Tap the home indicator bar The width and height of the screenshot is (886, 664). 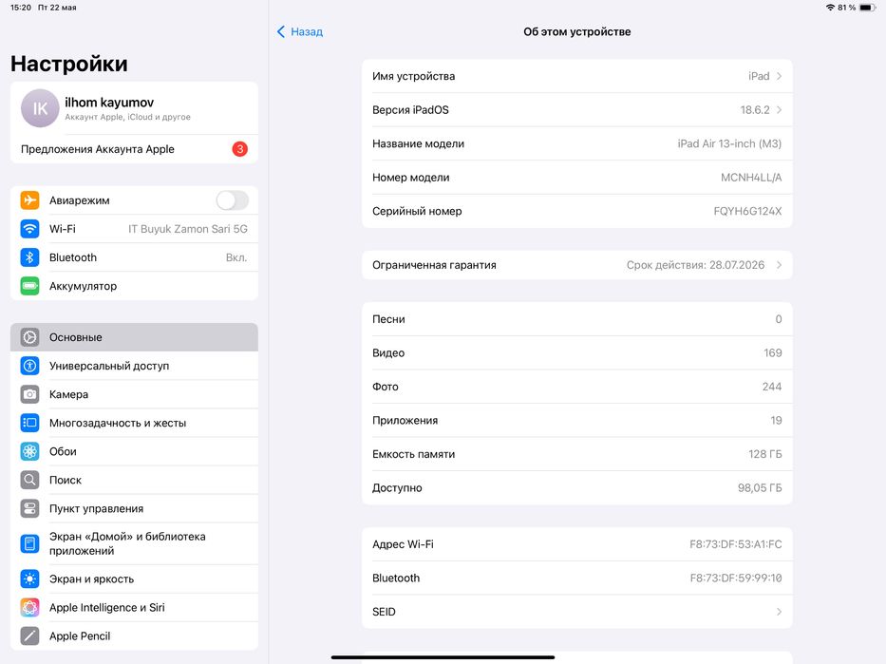(x=443, y=657)
